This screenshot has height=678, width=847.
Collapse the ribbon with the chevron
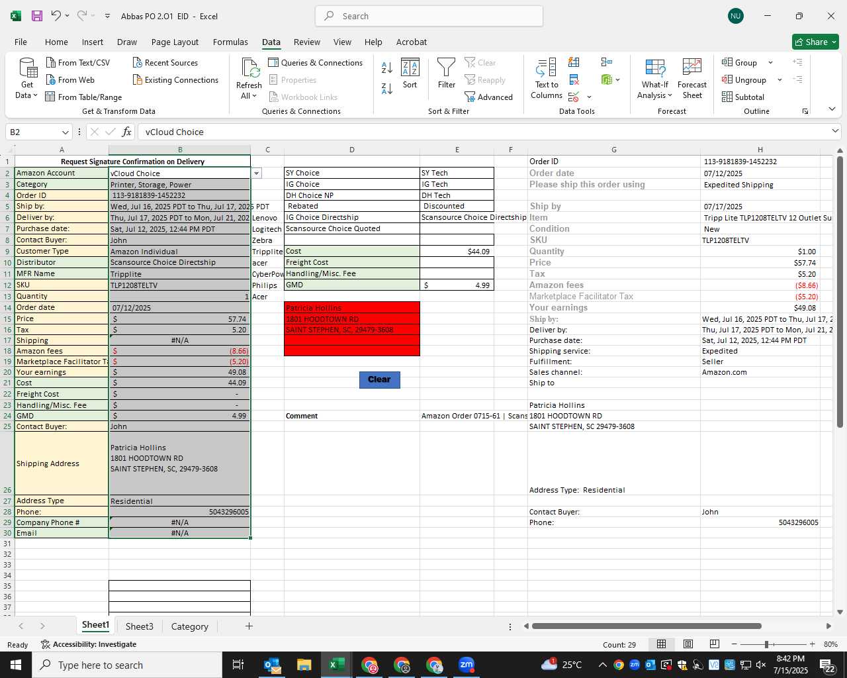(x=832, y=109)
